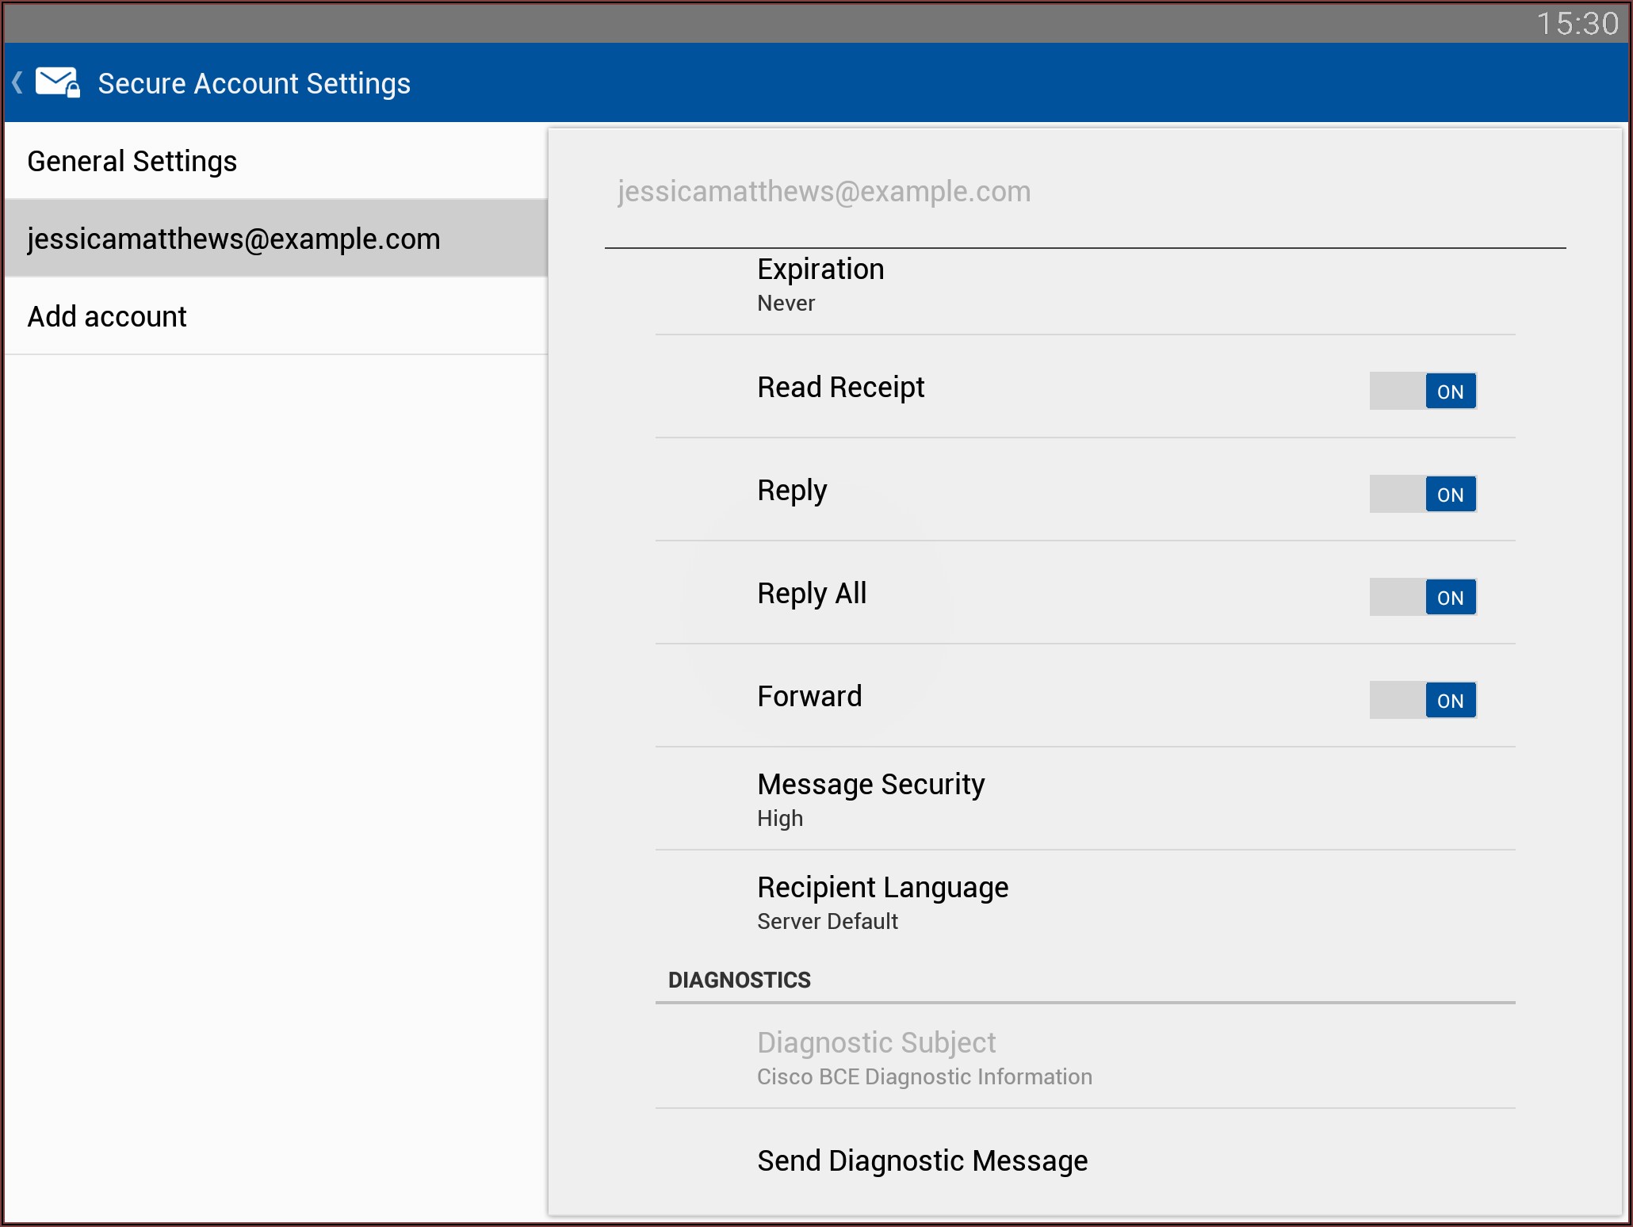Screen dimensions: 1633x1227
Task: Tap Send Diagnostic Message
Action: [922, 1160]
